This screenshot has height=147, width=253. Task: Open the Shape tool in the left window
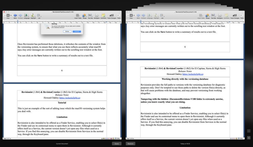pos(84,15)
